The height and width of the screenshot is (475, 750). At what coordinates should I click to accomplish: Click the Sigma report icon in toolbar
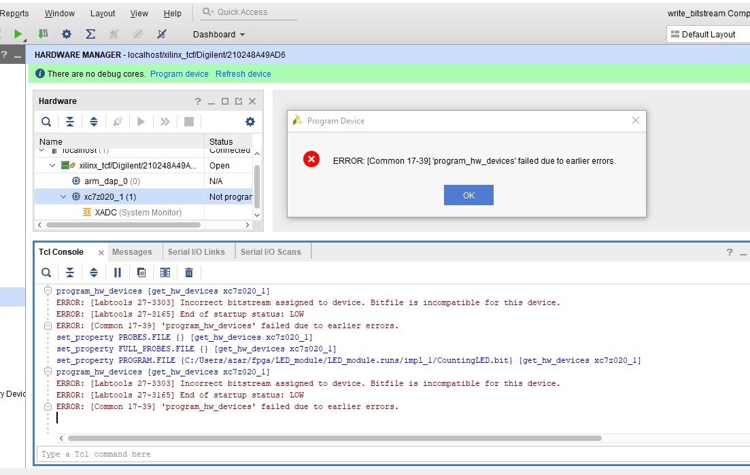coord(90,34)
